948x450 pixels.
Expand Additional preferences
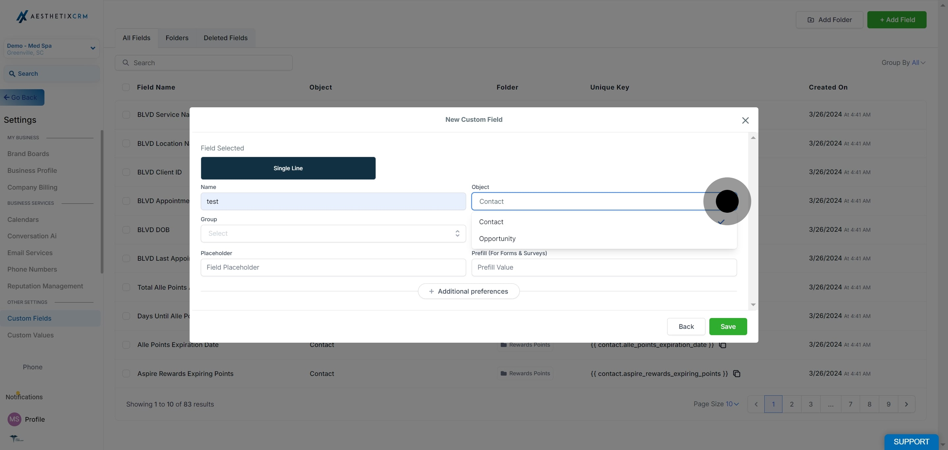coord(468,291)
